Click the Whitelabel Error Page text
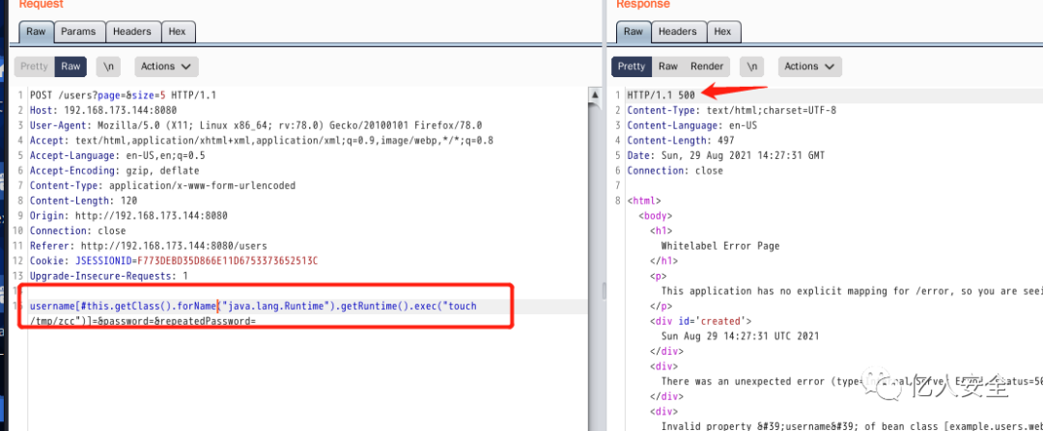Screen dimensions: 1043x431 coord(720,246)
